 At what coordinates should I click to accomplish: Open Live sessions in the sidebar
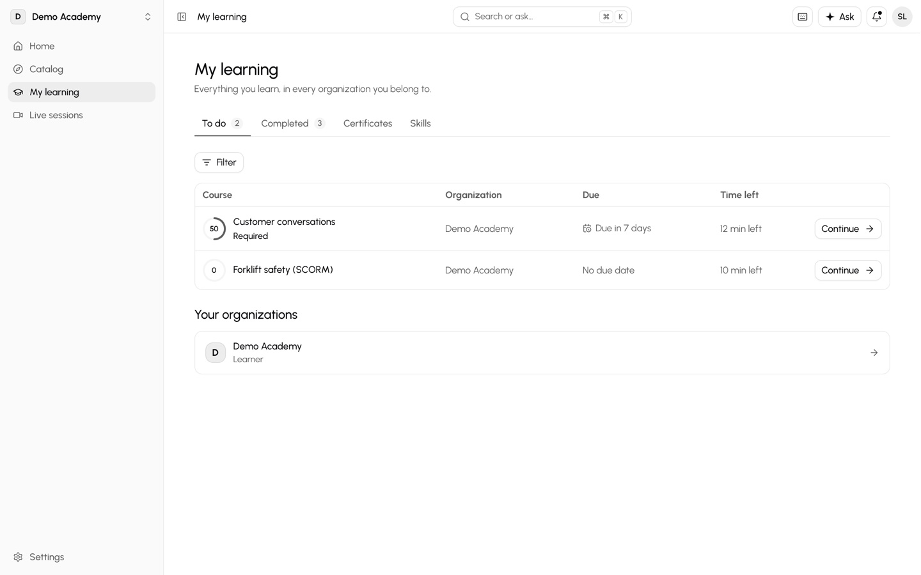(x=81, y=115)
